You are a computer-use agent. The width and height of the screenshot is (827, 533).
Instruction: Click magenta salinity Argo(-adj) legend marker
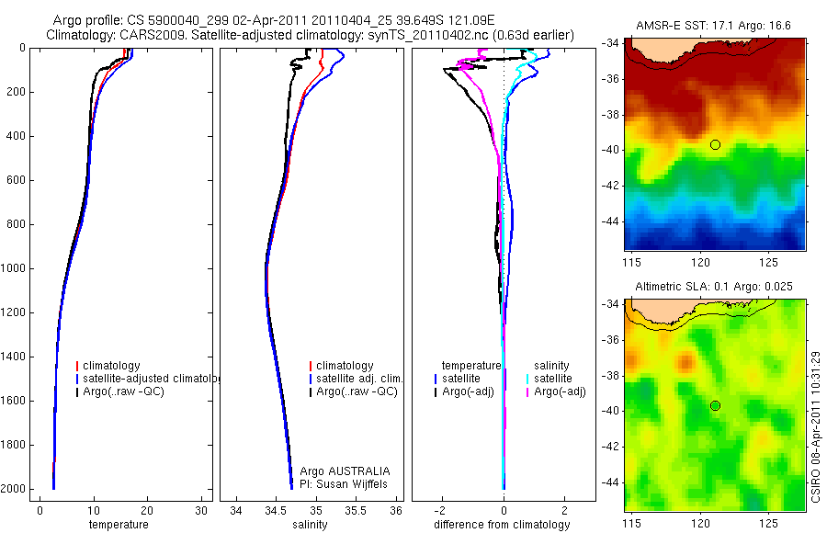point(527,391)
